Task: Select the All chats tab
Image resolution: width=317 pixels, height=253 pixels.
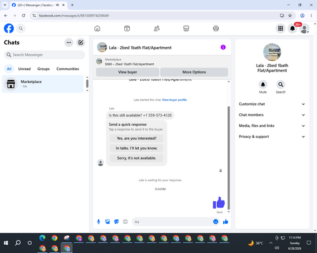Action: pos(9,69)
